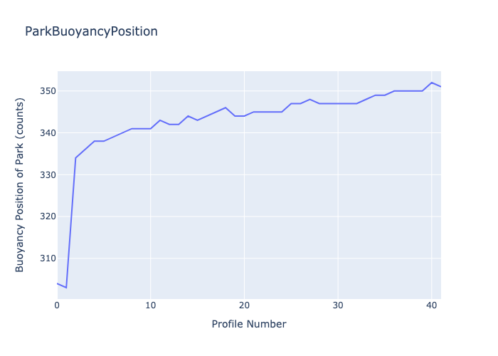Click the x-axis tick label 10
This screenshot has width=498, height=356.
(x=151, y=305)
